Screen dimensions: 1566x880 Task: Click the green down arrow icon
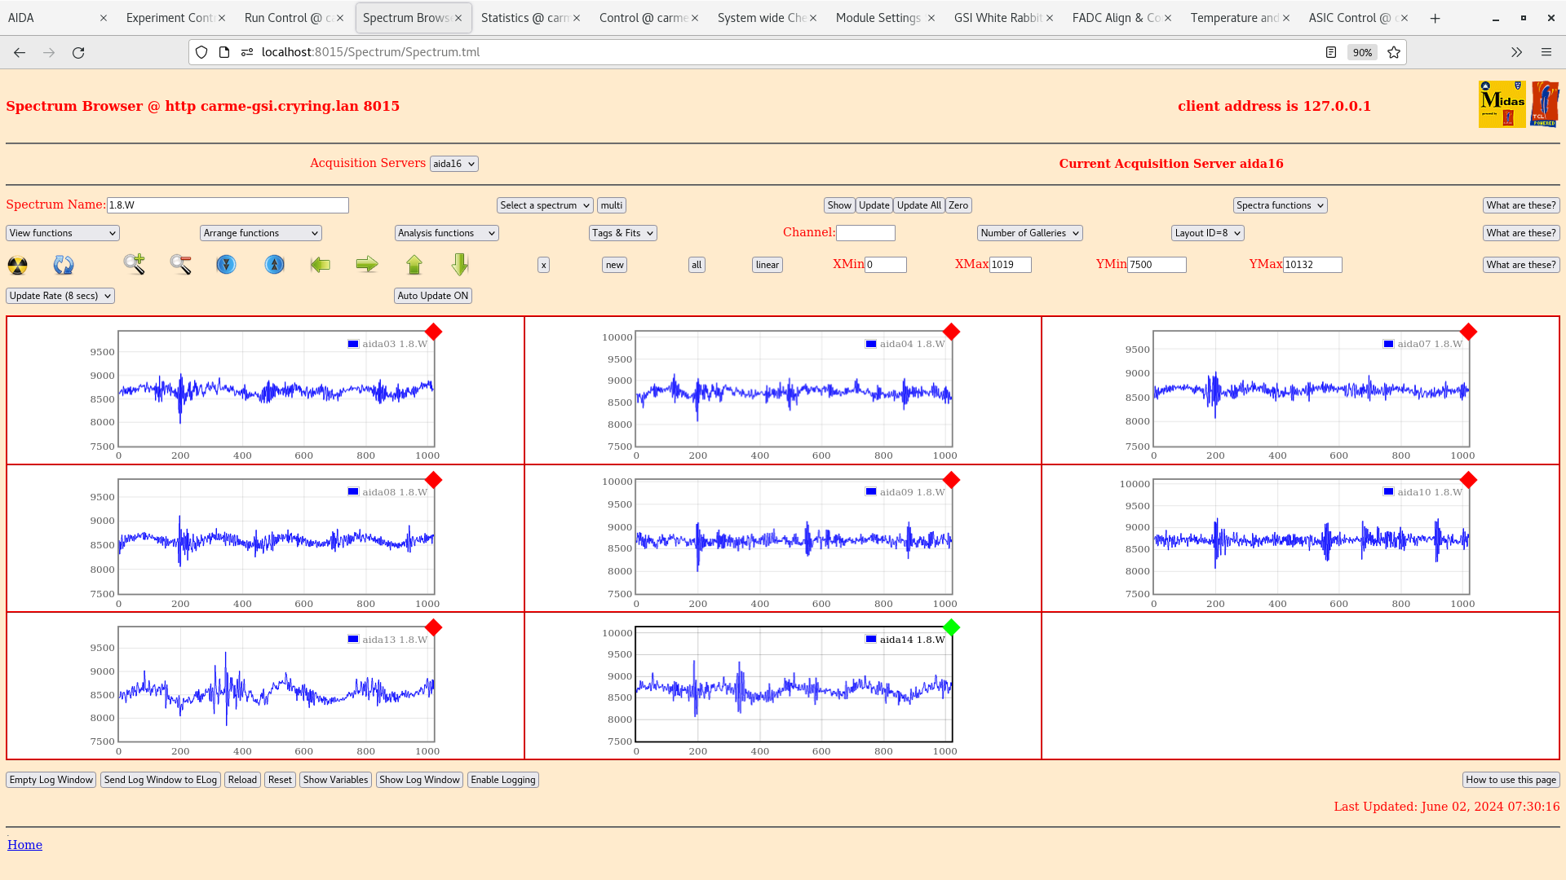[x=460, y=264]
